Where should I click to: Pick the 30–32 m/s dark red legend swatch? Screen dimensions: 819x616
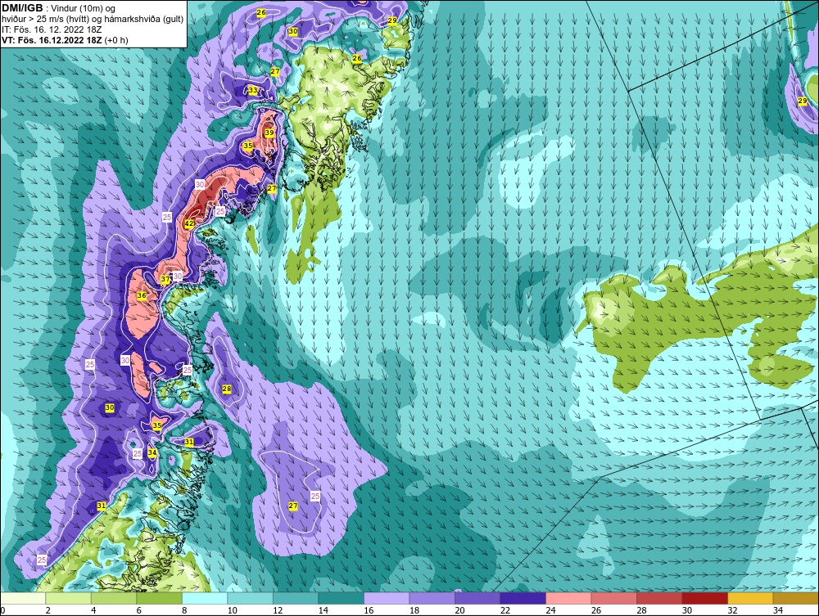pos(704,598)
